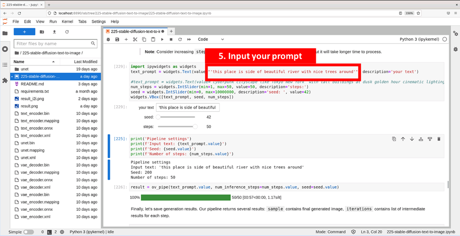Screen dimensions: 460x236
Task: Open the Help menu
Action: tap(115, 21)
